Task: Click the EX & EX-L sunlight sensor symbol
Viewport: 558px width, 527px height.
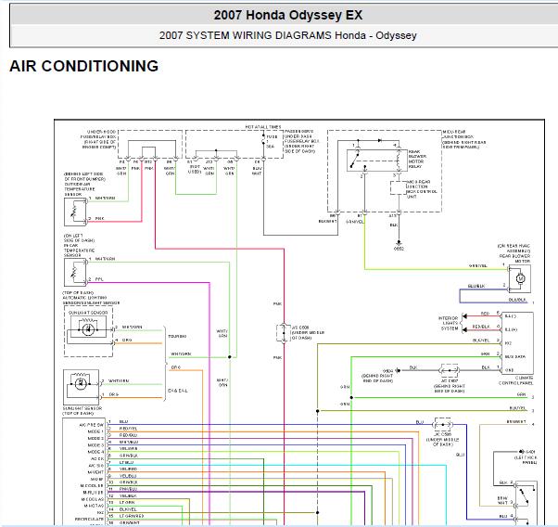Action: coord(82,387)
